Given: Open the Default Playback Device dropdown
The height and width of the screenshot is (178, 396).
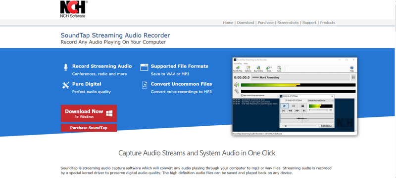Looking at the screenshot, I should tap(321, 101).
